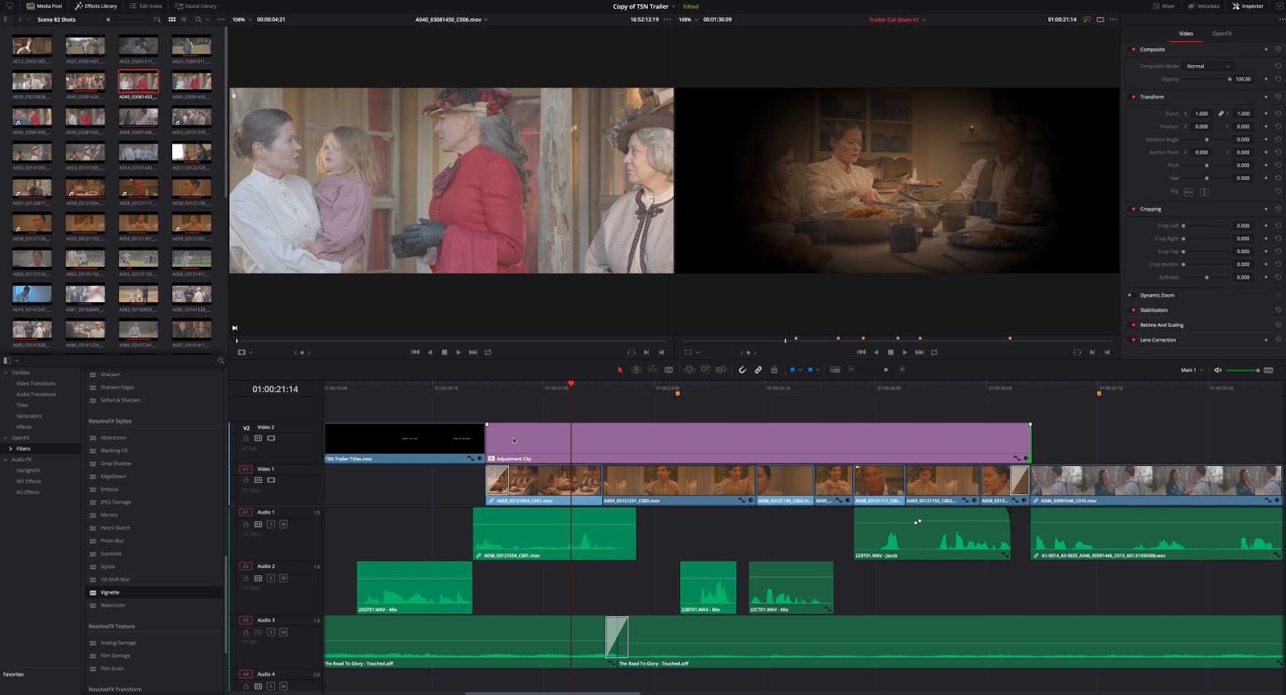Open the Metadata panel

(1202, 6)
